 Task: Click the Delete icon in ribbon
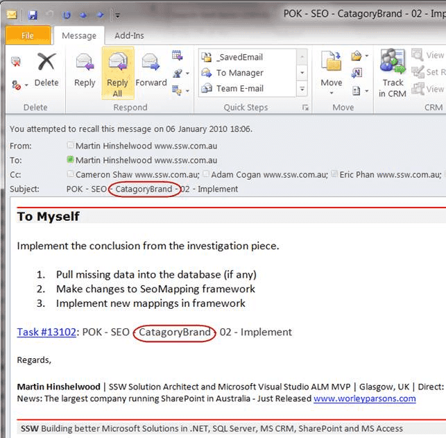click(46, 69)
